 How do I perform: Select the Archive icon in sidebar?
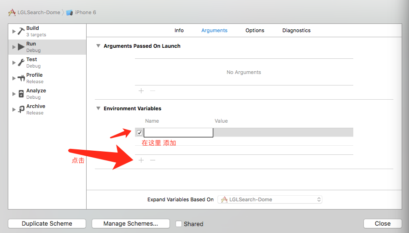pyautogui.click(x=21, y=109)
